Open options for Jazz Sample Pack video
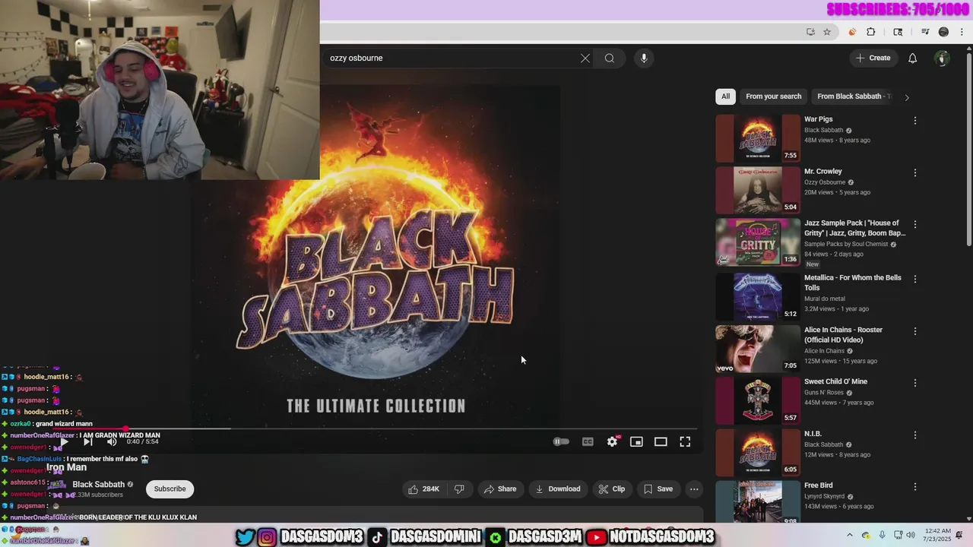The height and width of the screenshot is (547, 973). (x=915, y=225)
